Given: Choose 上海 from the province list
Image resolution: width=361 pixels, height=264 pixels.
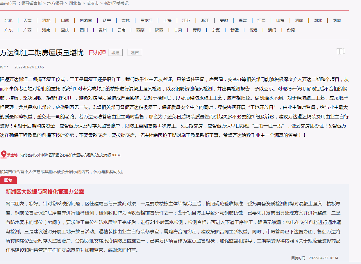Looking at the screenshot, I should [167, 20].
